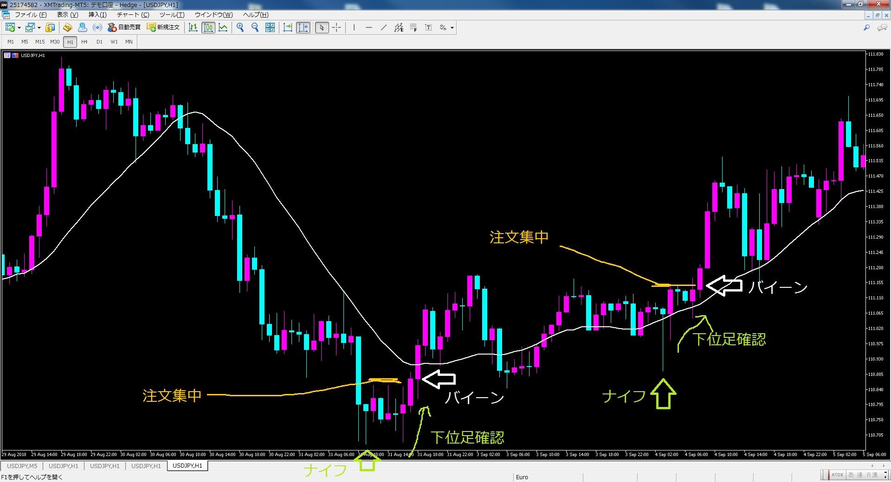Switch to the M15 timeframe
The height and width of the screenshot is (482, 891).
pos(40,42)
